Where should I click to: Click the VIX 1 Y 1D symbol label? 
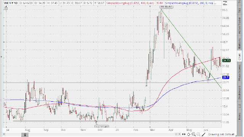11,3
